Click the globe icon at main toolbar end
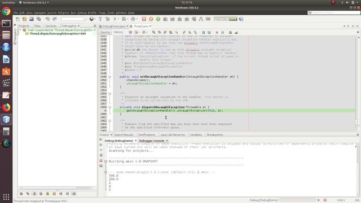 click(241, 19)
